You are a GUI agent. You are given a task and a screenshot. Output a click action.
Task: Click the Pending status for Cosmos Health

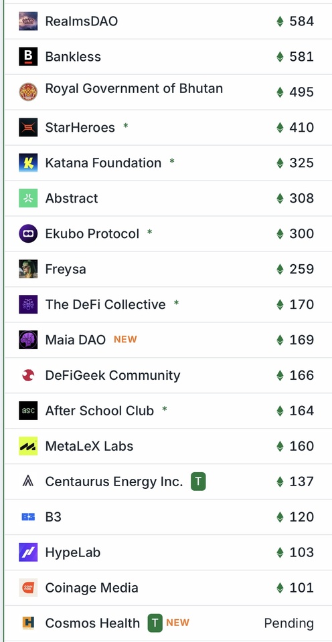pos(289,623)
